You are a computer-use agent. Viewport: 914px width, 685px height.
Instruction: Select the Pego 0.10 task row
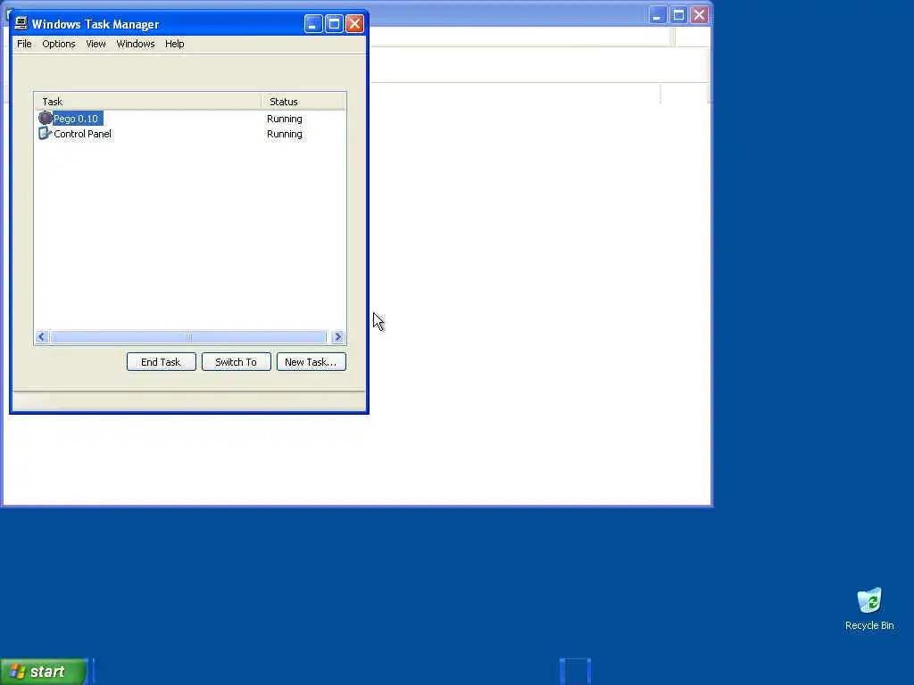[190, 119]
